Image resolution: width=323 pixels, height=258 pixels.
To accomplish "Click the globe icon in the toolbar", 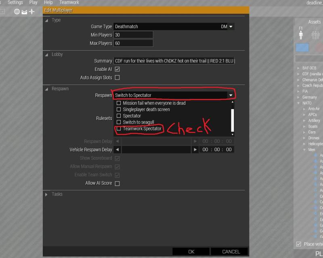I will [17, 11].
